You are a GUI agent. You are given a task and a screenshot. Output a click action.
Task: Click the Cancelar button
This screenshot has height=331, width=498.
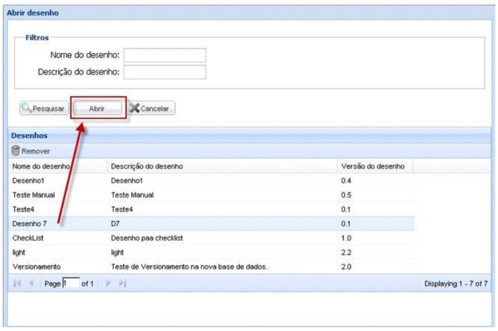pyautogui.click(x=152, y=108)
